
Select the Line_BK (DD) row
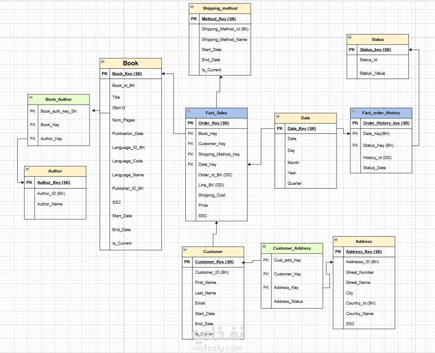[x=216, y=185]
